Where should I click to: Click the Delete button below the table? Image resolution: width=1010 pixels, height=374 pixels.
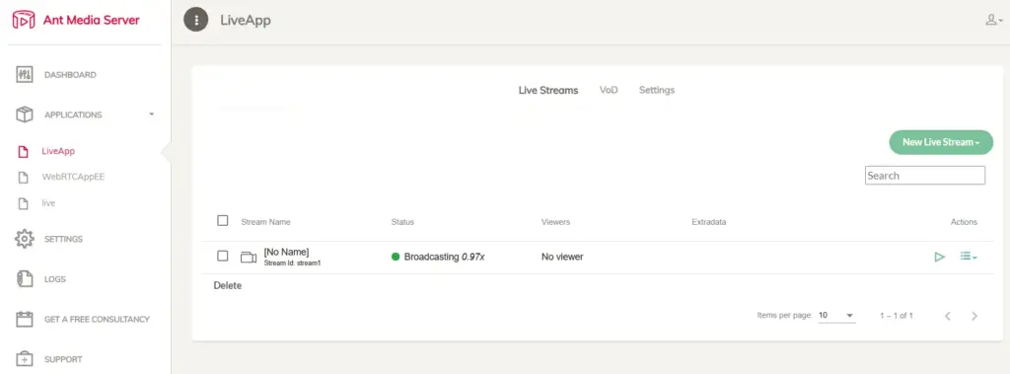point(228,285)
